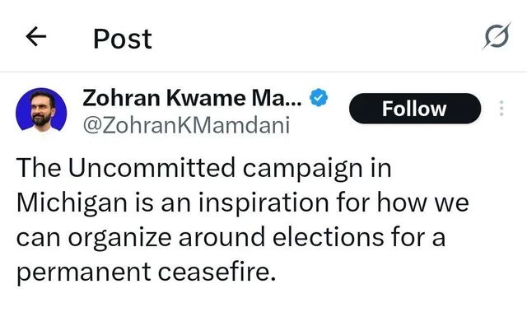This screenshot has height=312, width=527.
Task: Click the word organize in the post
Action: tap(119, 239)
